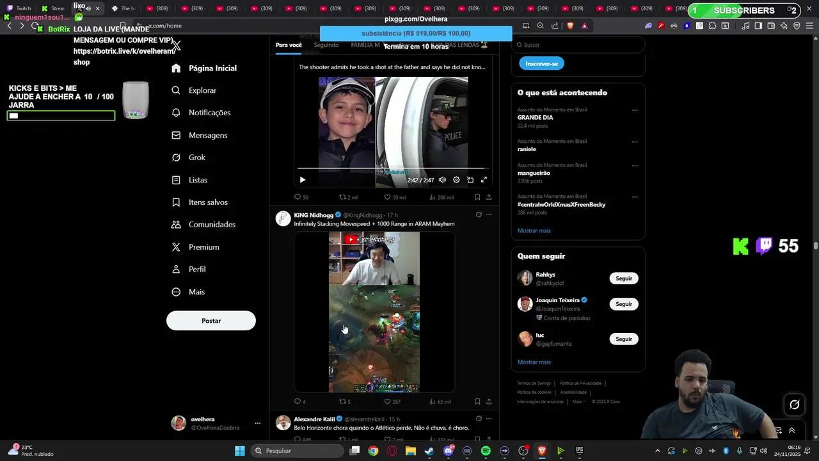
Task: Click the shooter video progress bar
Action: 393,168
